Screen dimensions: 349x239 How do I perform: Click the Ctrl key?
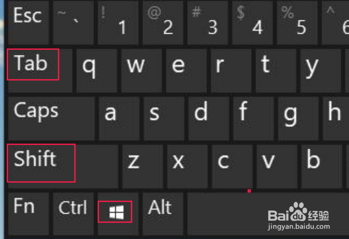pyautogui.click(x=73, y=214)
